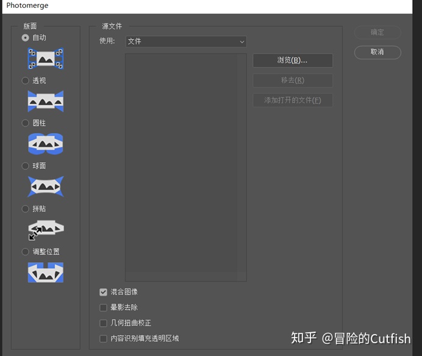Open the 使用 source dropdown showing 文件

(x=186, y=41)
